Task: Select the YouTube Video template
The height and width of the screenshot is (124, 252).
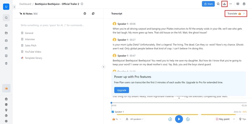Action: pos(33,52)
